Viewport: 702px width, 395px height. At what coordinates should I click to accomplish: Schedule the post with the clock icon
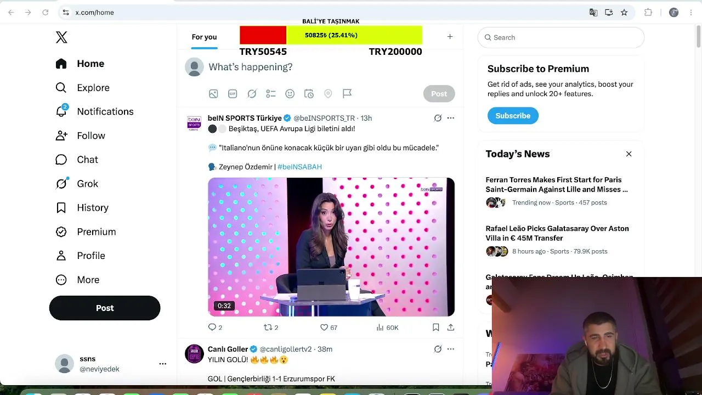click(x=309, y=94)
